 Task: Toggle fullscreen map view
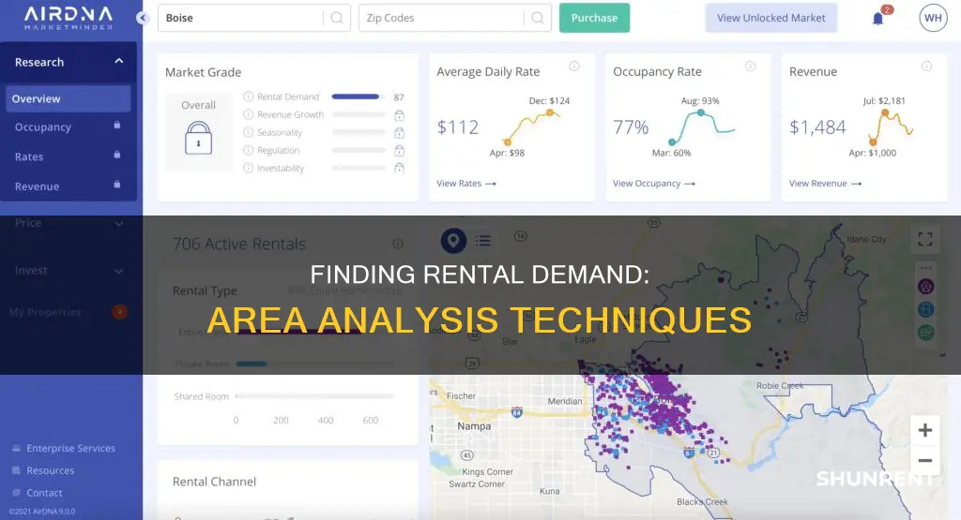pyautogui.click(x=925, y=239)
